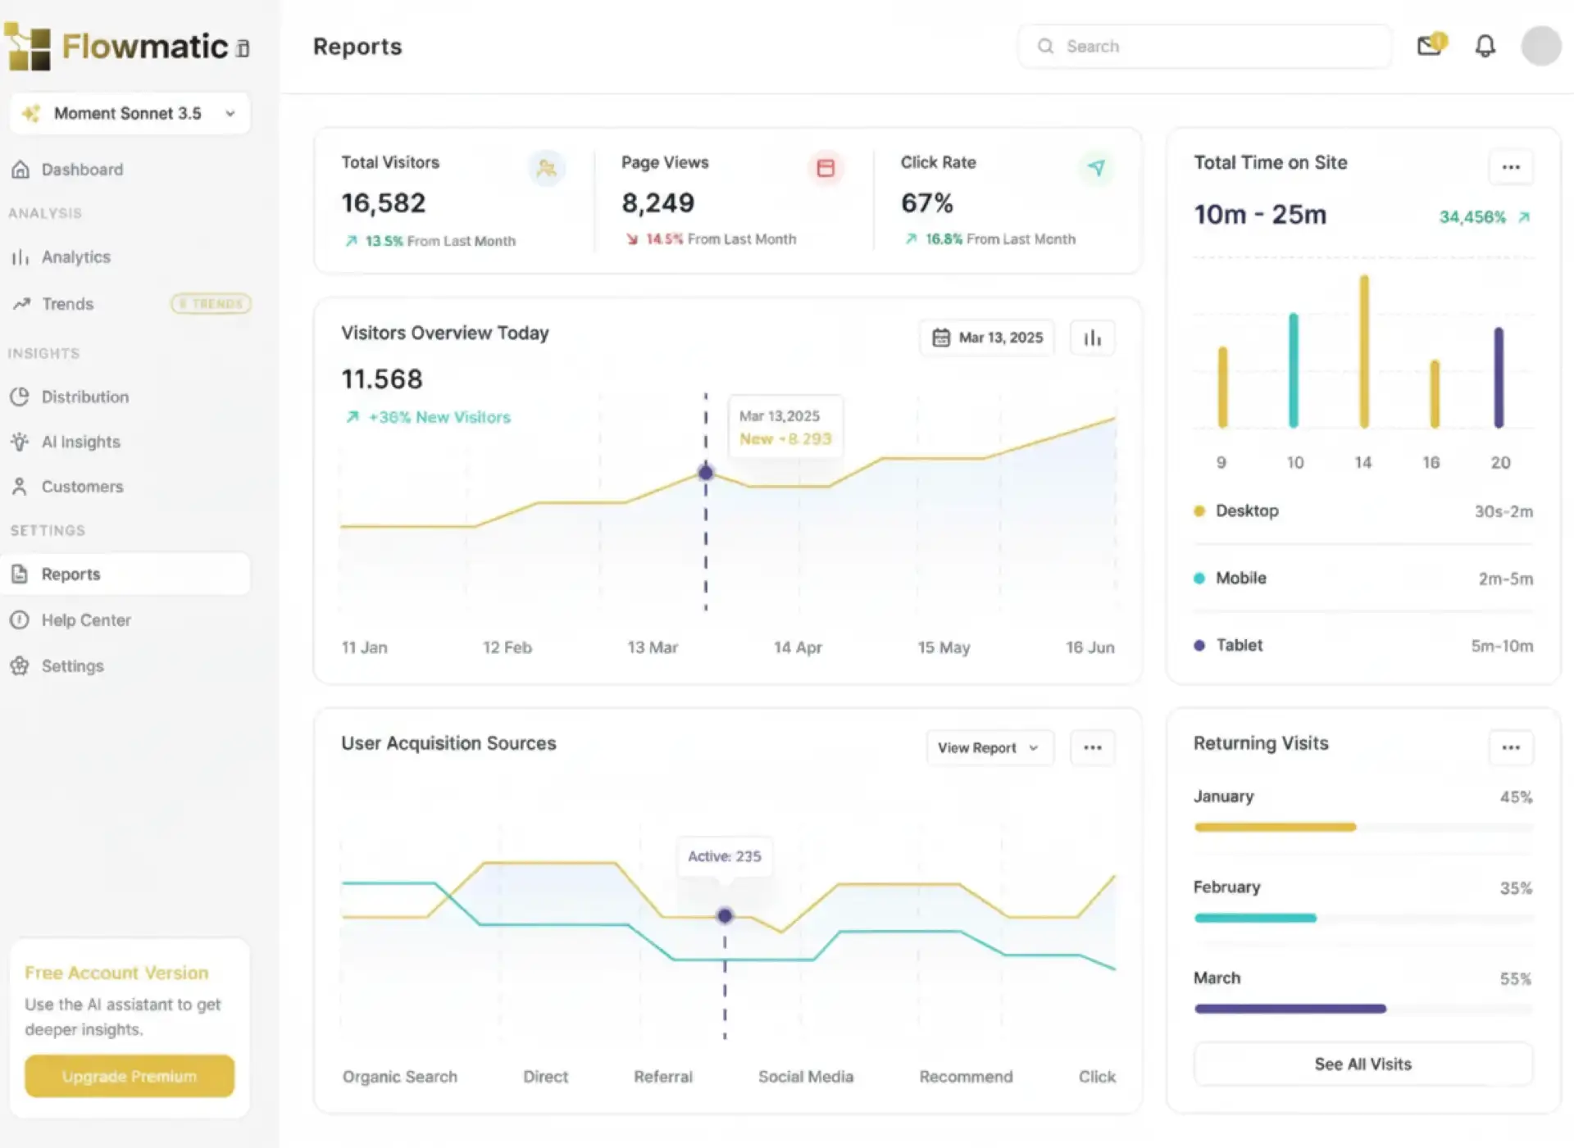This screenshot has width=1574, height=1148.
Task: Click the Upgrade Premium button
Action: coord(129,1075)
